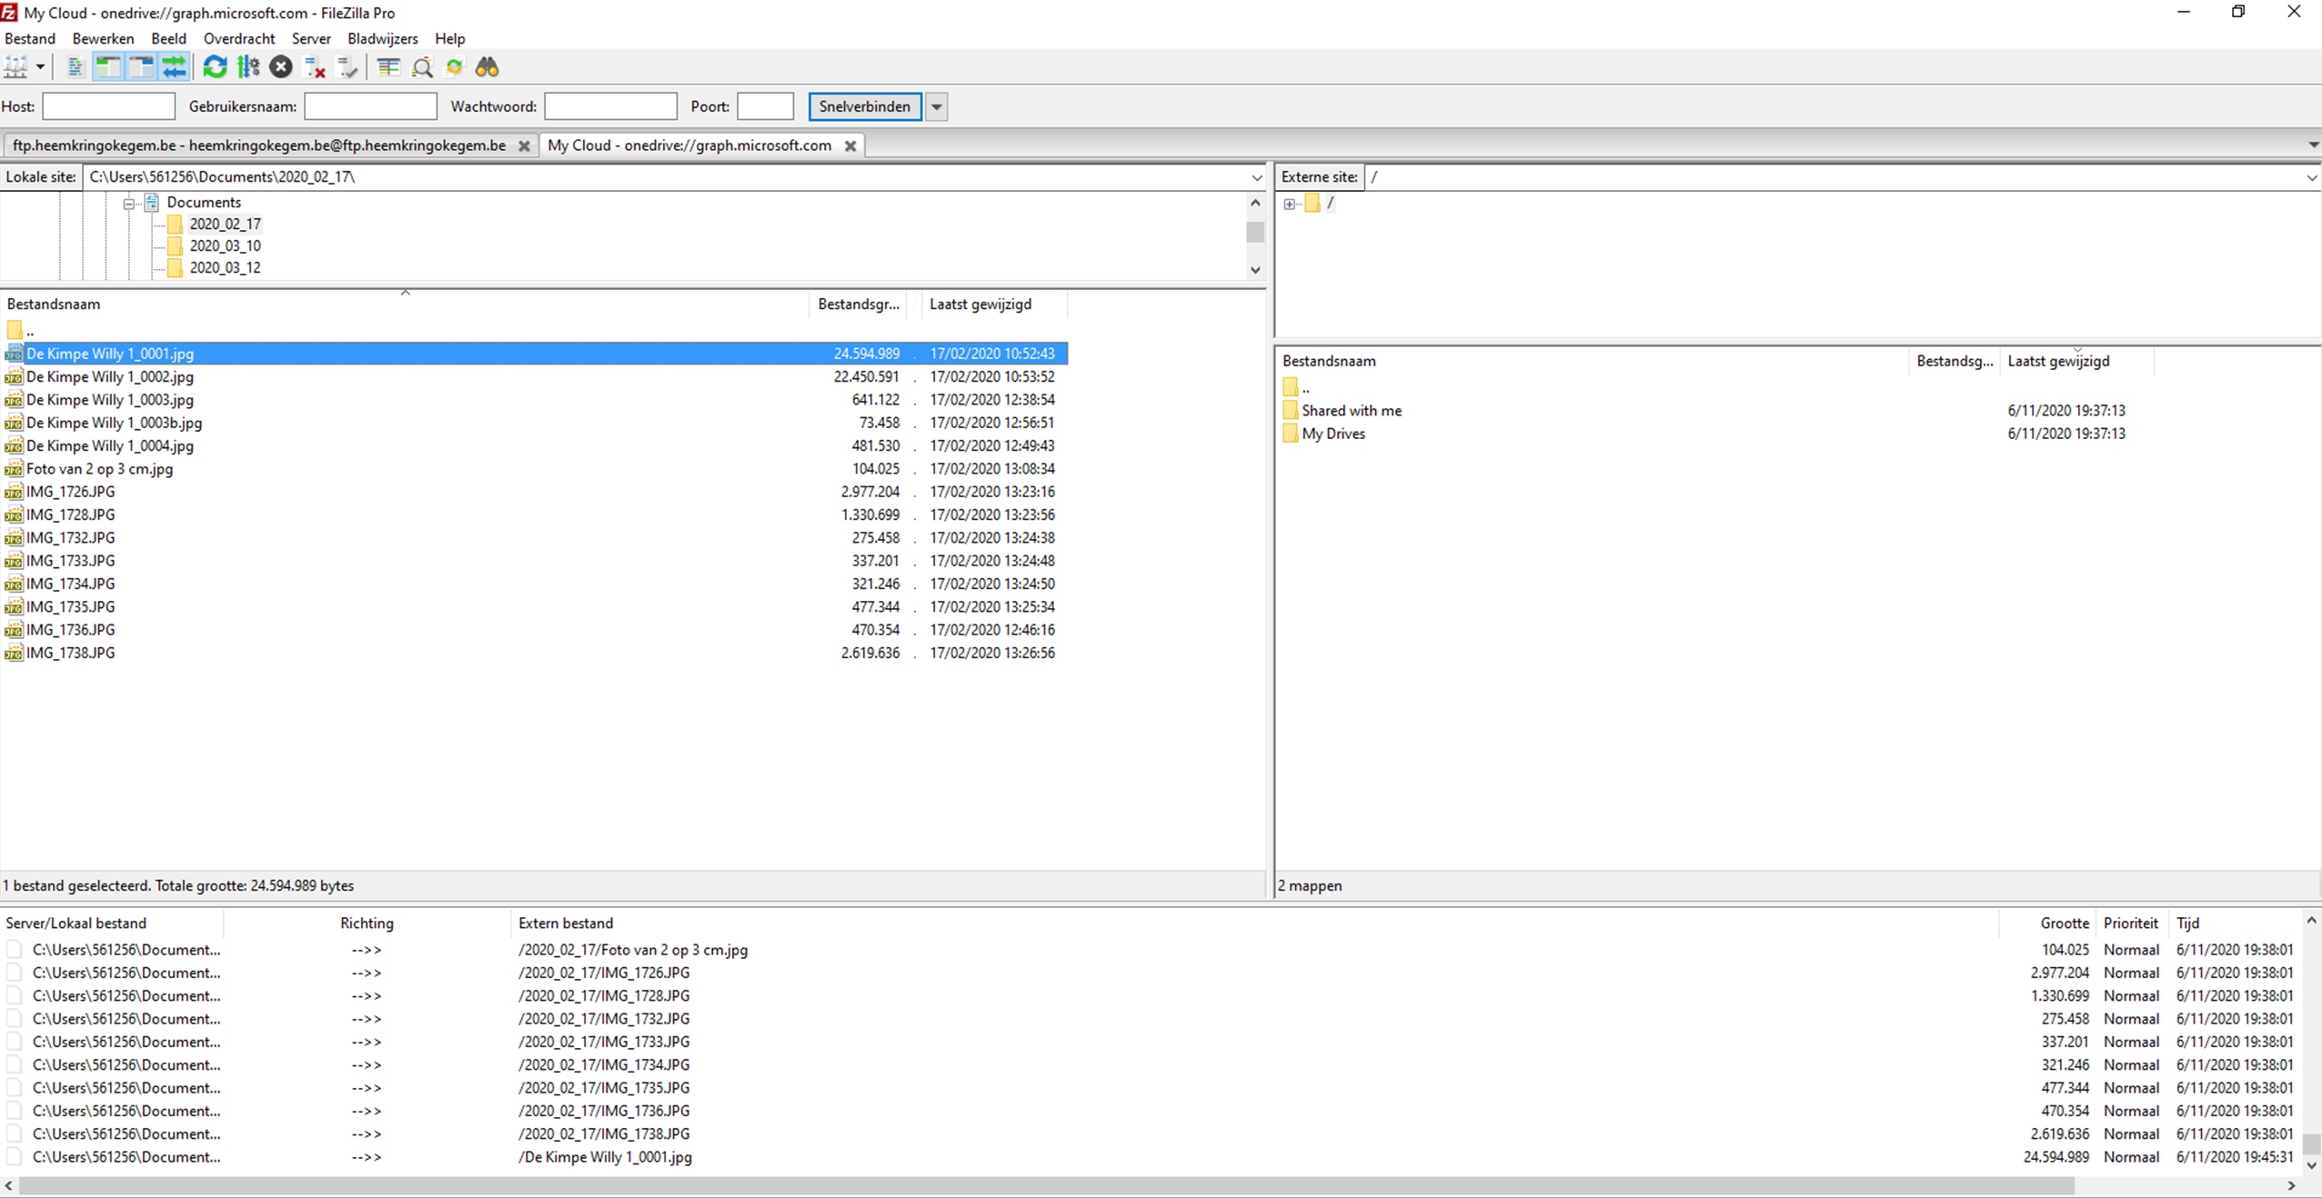The image size is (2322, 1198).
Task: Open the Beeld menu
Action: [x=168, y=38]
